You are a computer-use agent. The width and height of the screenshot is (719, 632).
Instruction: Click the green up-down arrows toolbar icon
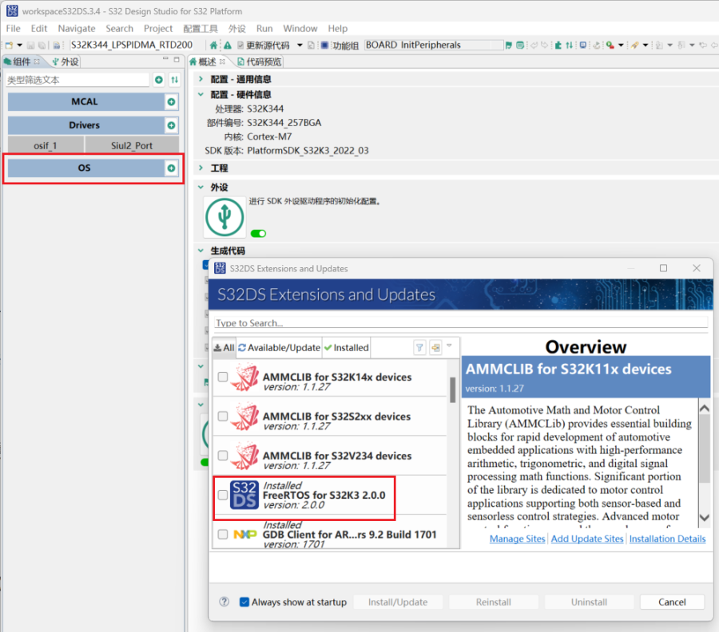pos(569,45)
